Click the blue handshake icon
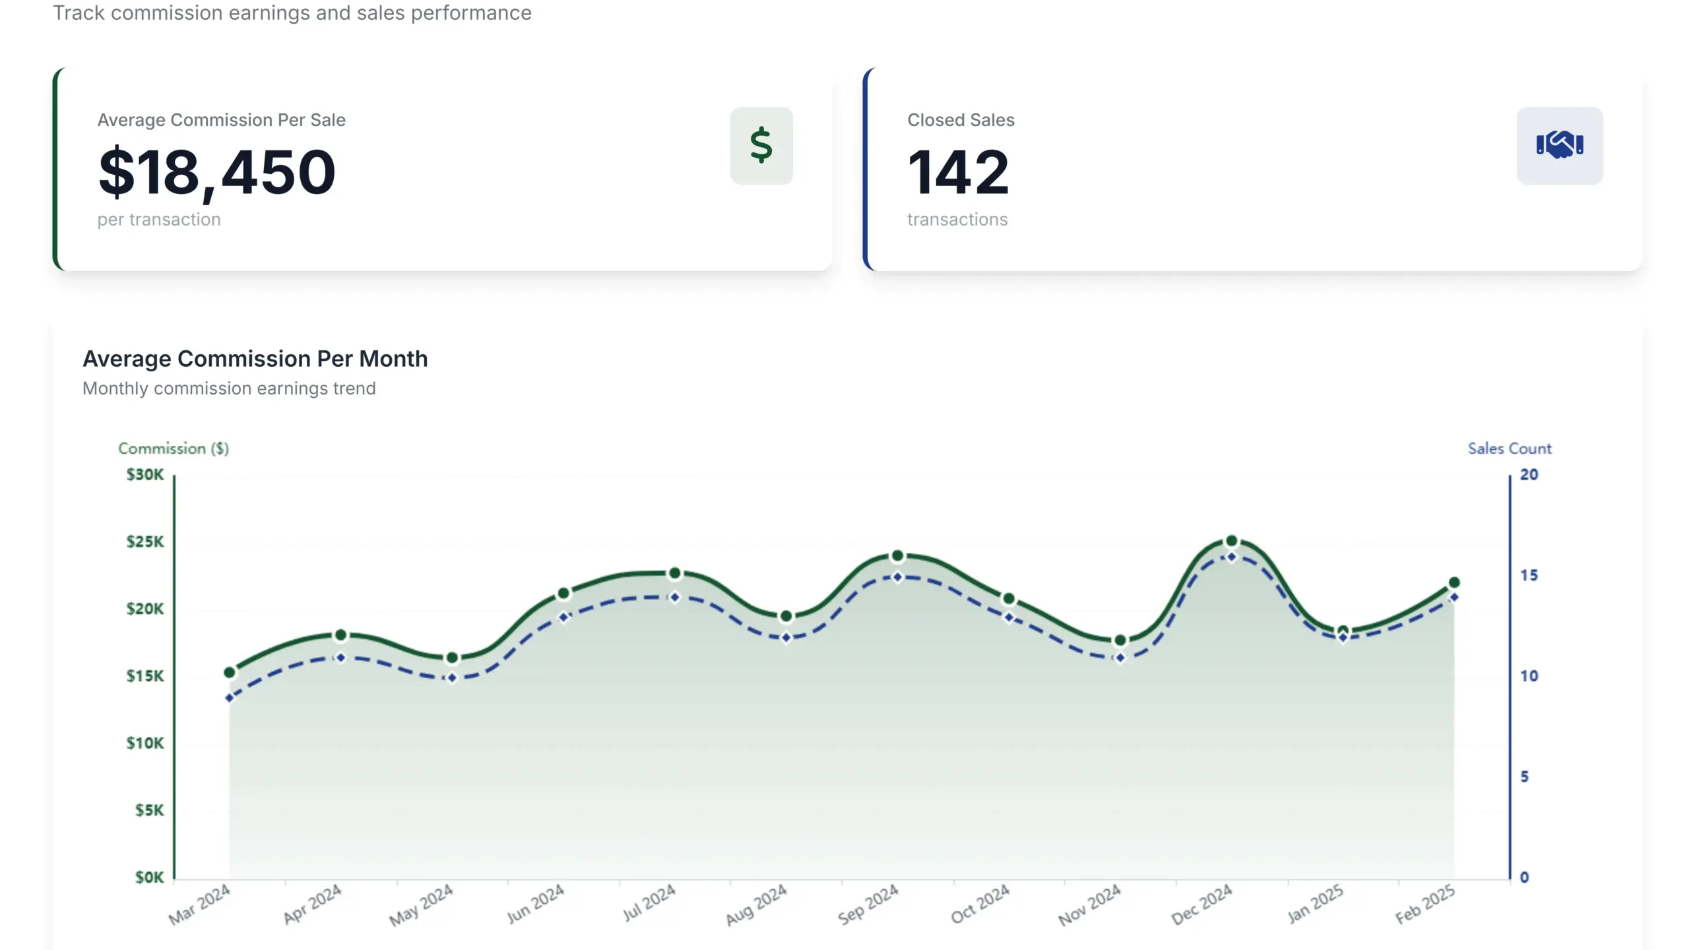The image size is (1689, 950). coord(1560,144)
